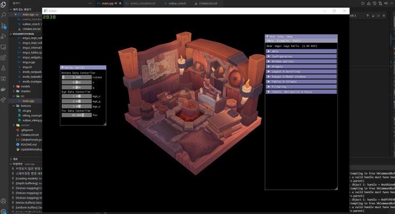Open the Examples menu in ImGui Demo
The width and height of the screenshot is (395, 214).
pos(283,40)
